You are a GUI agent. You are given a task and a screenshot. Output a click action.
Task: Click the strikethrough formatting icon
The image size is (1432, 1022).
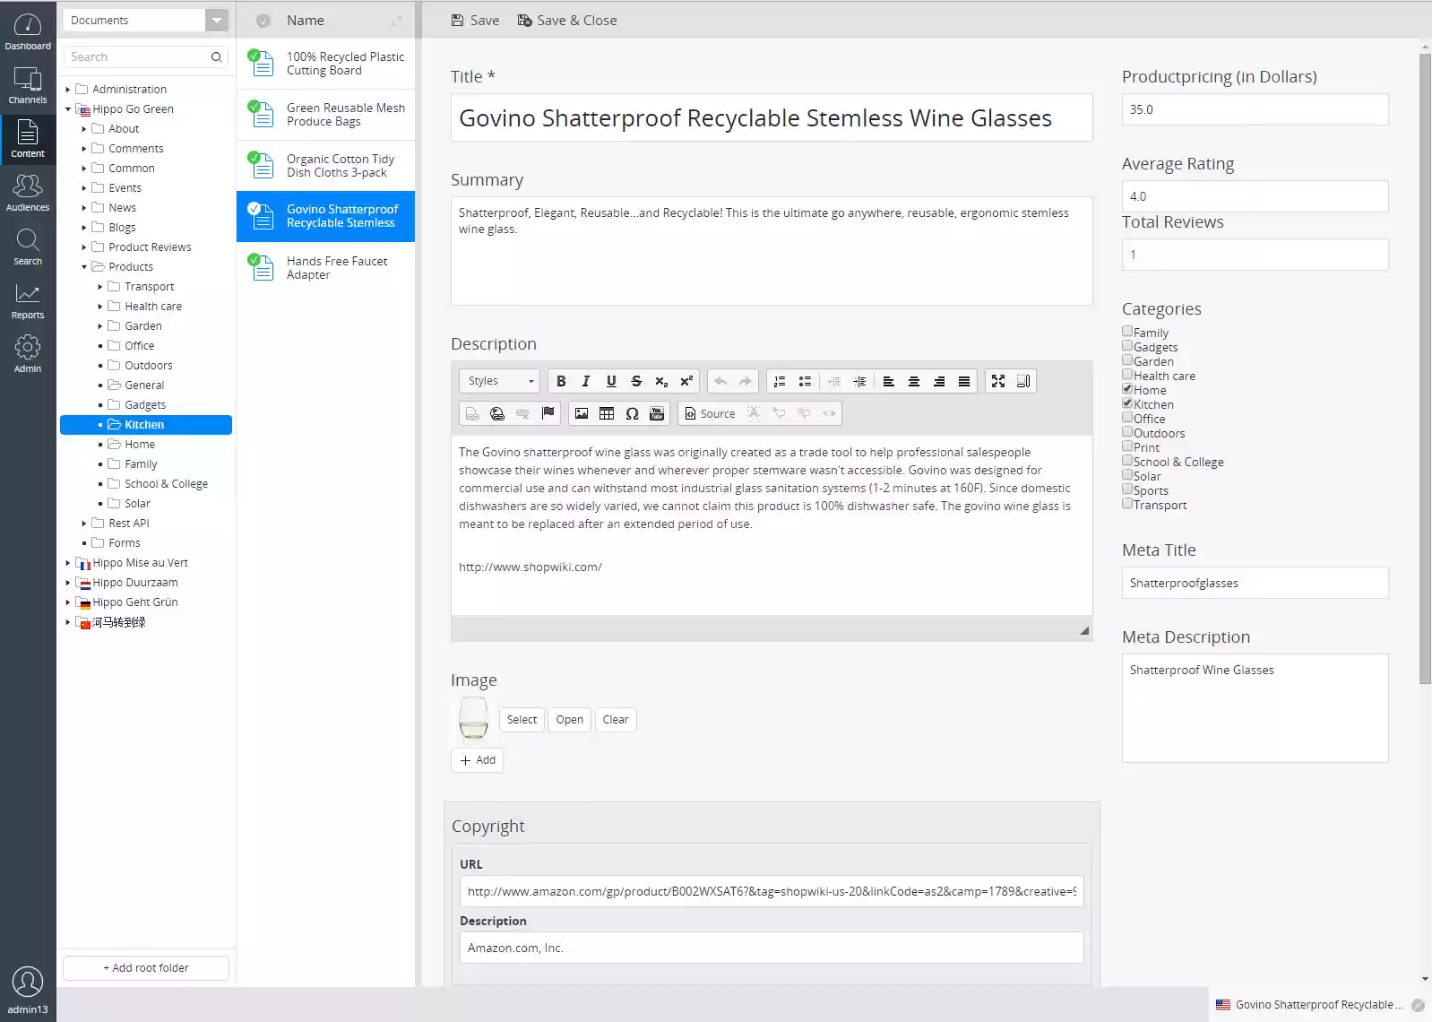point(636,381)
